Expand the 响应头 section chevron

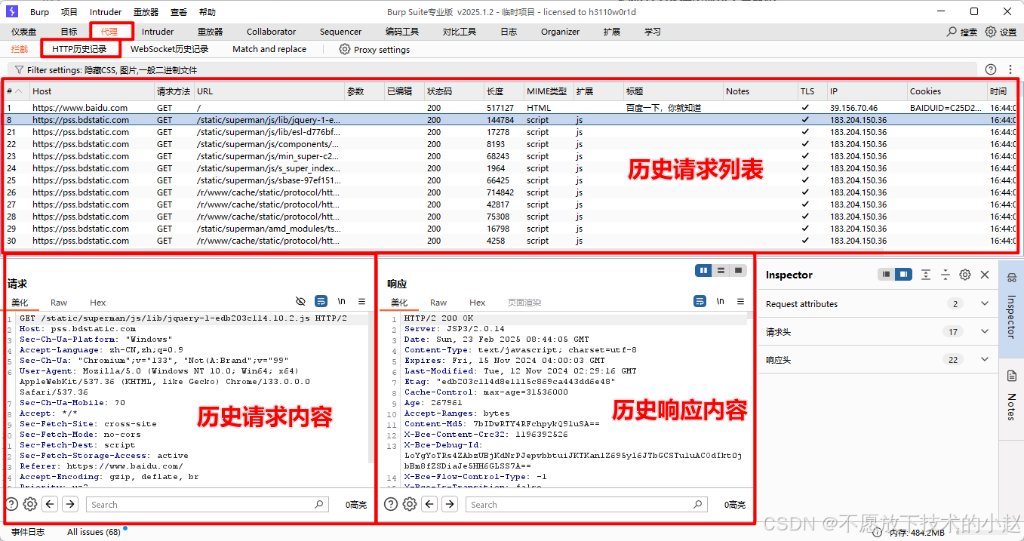point(984,359)
